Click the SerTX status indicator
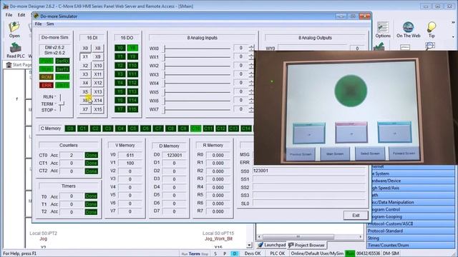458x257 pixels. click(62, 69)
